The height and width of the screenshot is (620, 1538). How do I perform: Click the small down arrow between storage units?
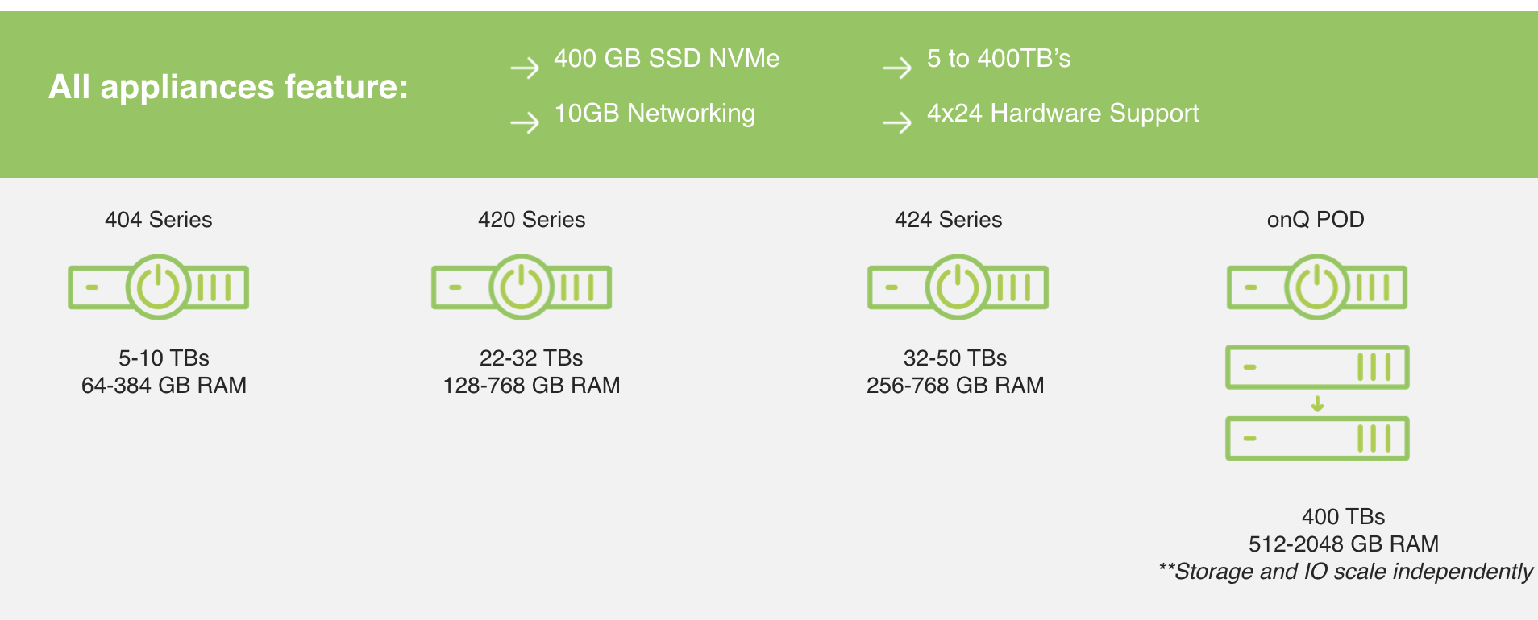pos(1317,403)
